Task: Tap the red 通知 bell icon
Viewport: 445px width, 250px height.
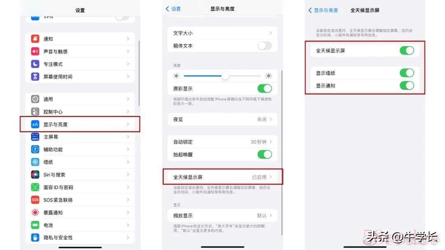Action: coord(35,39)
